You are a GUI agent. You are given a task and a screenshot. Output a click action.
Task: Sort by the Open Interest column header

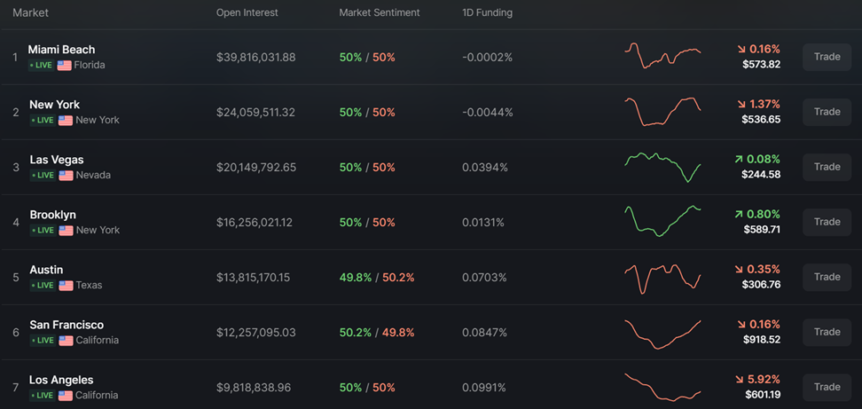coord(247,13)
